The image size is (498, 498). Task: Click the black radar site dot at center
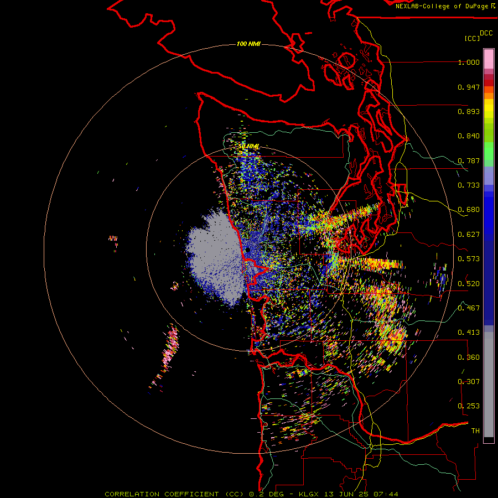click(248, 250)
